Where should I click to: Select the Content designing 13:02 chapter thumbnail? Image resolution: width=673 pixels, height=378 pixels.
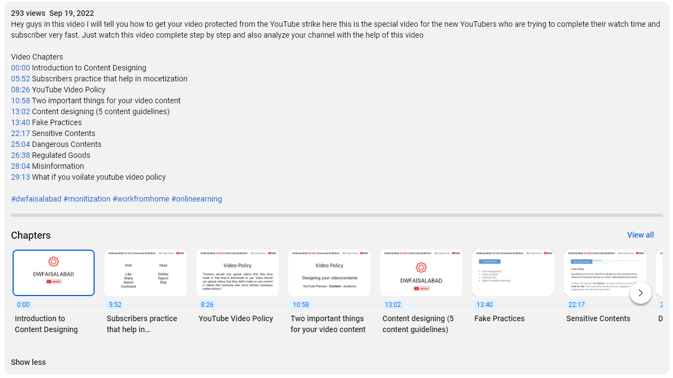[421, 273]
